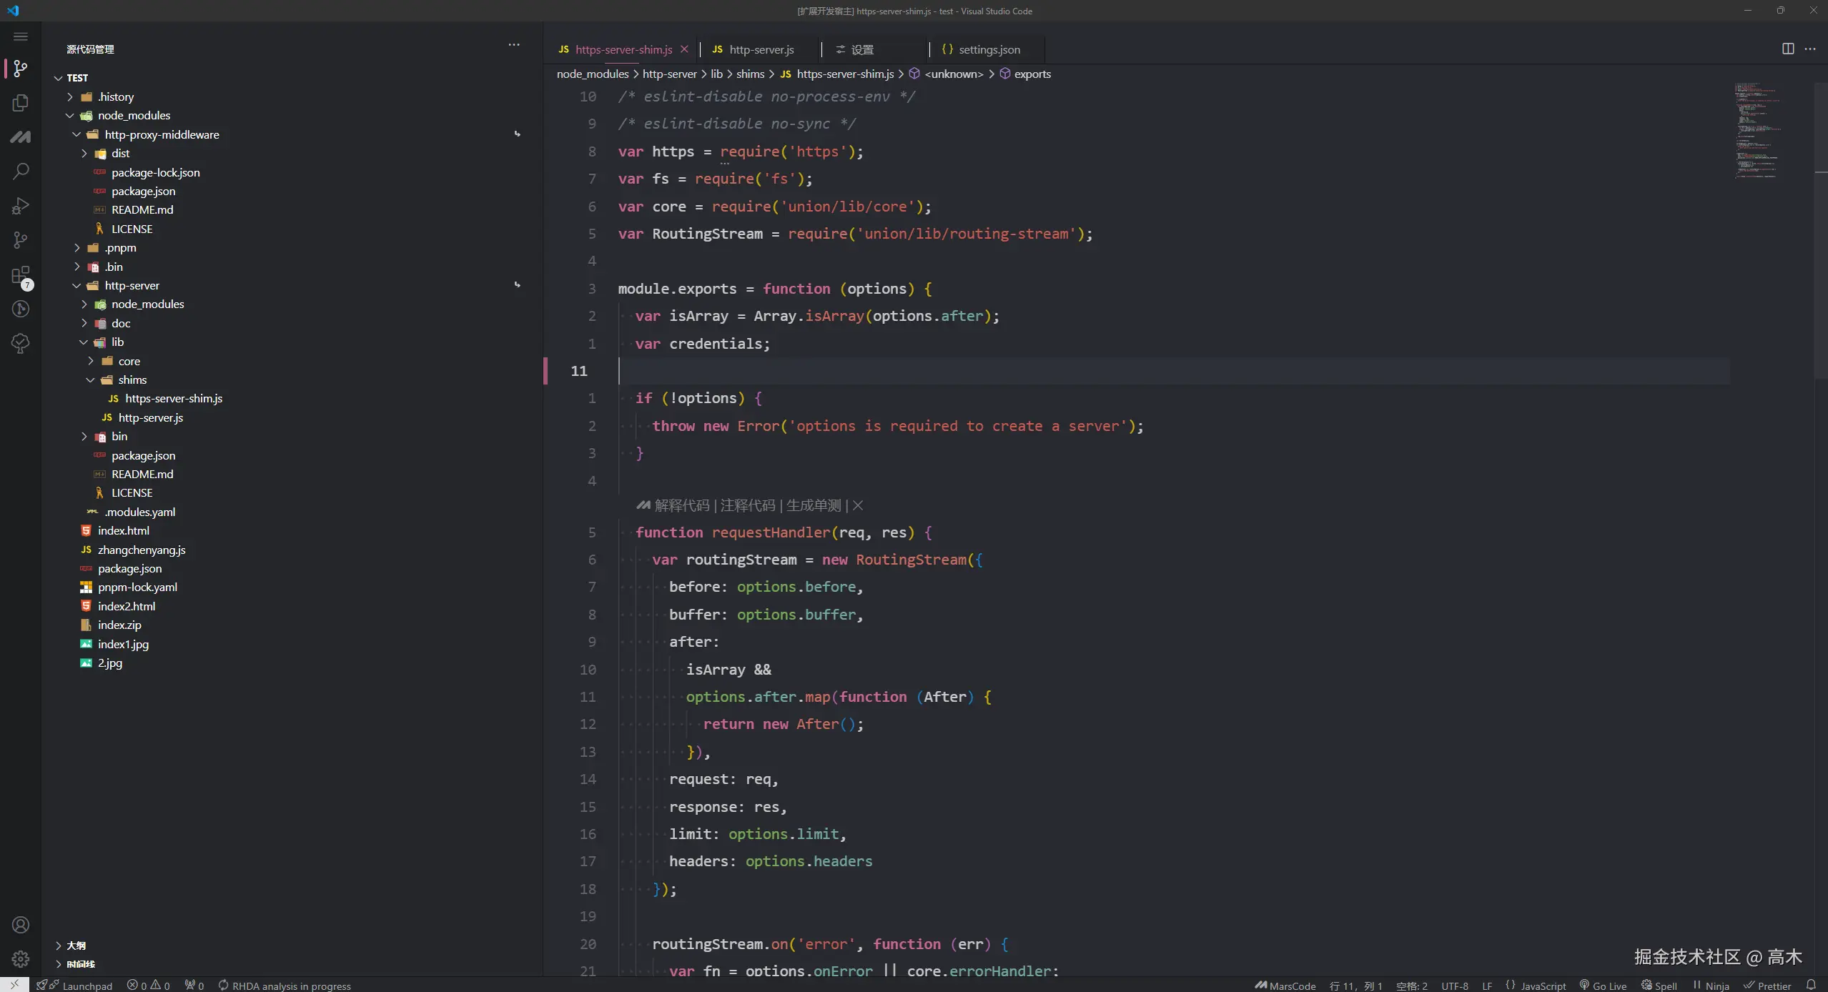
Task: Open the Run and Debug view
Action: click(21, 206)
